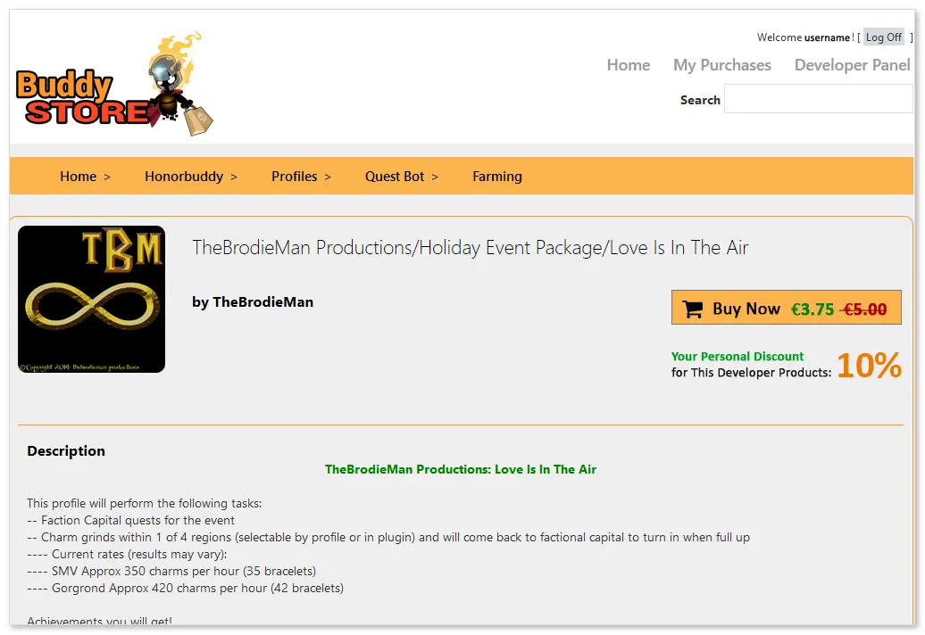Image resolution: width=925 pixels, height=635 pixels.
Task: Click the arrow after Home breadcrumb
Action: coord(107,177)
